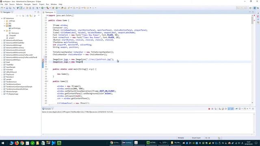Open the Java perspective icon at top right

point(255,8)
